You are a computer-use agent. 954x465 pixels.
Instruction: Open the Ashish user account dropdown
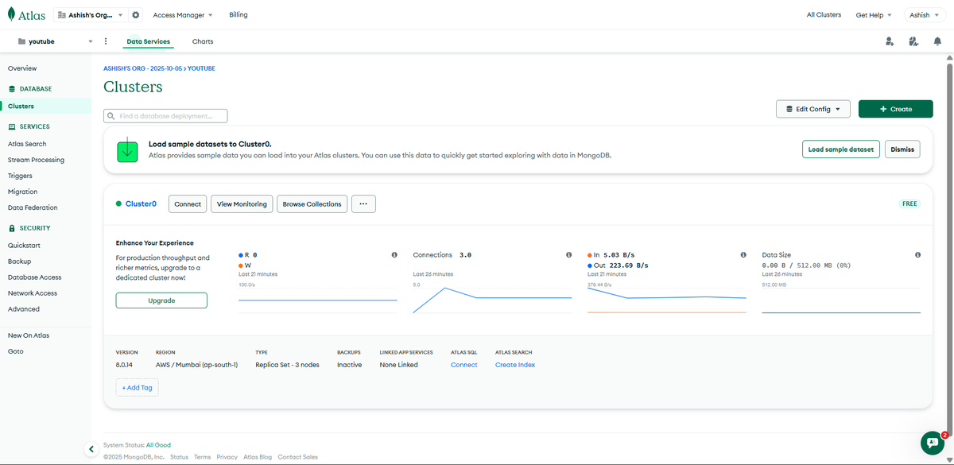point(924,15)
